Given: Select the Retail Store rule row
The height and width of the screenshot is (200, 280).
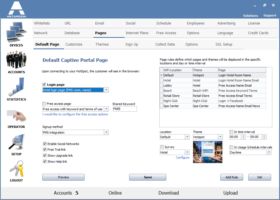Looking at the screenshot, I should coord(213,96).
